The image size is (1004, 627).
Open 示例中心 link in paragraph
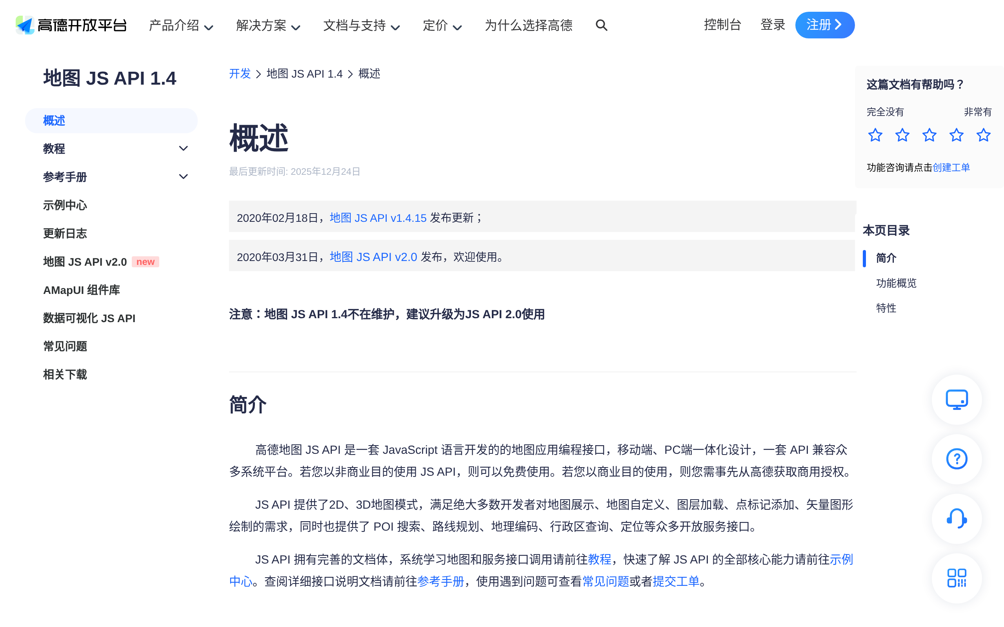tap(841, 560)
